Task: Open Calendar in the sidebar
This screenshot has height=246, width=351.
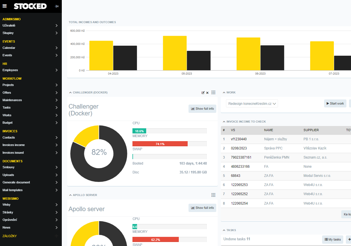Action: (x=9, y=48)
